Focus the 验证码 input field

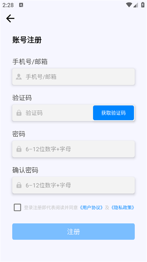pos(53,113)
